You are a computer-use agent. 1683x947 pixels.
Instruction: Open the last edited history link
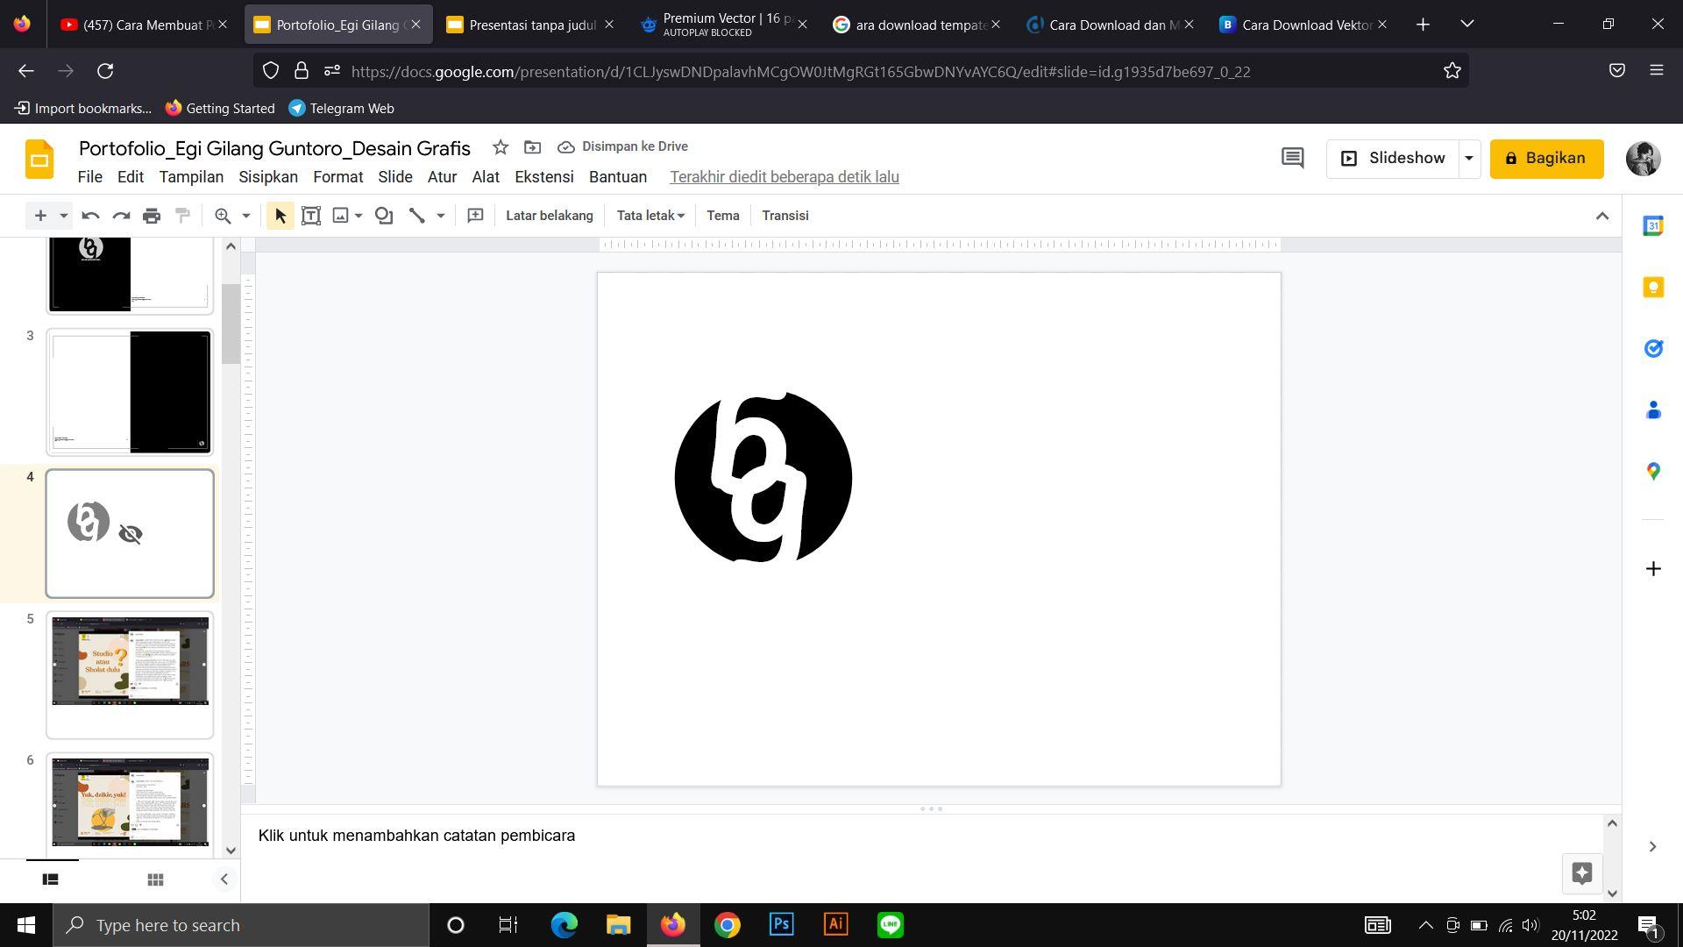pos(784,177)
